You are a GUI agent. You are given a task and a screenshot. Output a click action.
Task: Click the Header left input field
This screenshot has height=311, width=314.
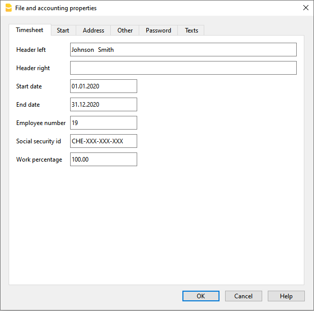[183, 49]
